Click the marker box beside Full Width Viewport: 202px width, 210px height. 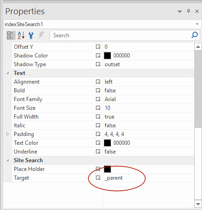pos(98,117)
